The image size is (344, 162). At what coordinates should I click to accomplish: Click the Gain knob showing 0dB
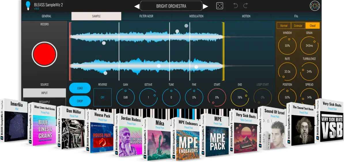(x=126, y=97)
